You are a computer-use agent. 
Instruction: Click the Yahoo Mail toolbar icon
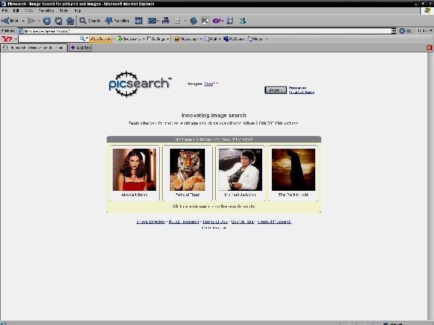click(x=207, y=39)
